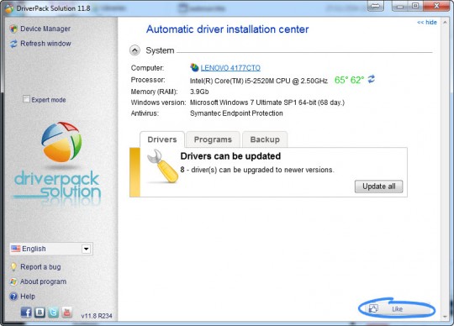Switch to the Backup tab
Screen dimensions: 454x326
point(265,139)
